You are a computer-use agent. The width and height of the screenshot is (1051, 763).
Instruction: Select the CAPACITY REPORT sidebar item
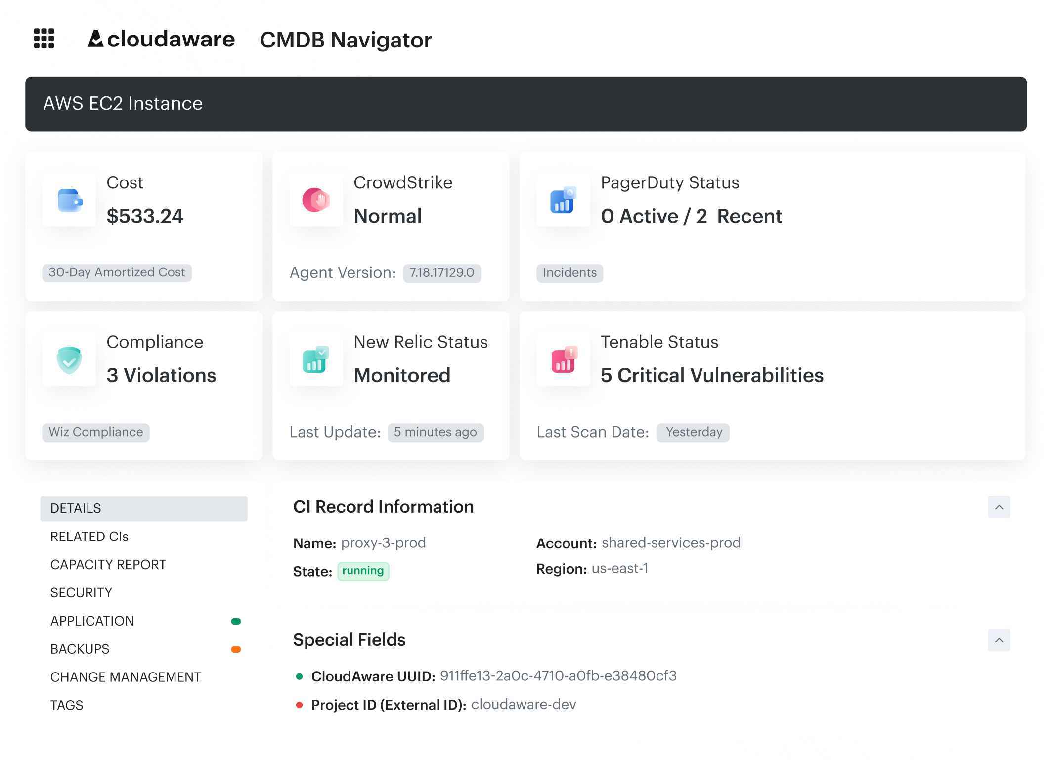(108, 564)
